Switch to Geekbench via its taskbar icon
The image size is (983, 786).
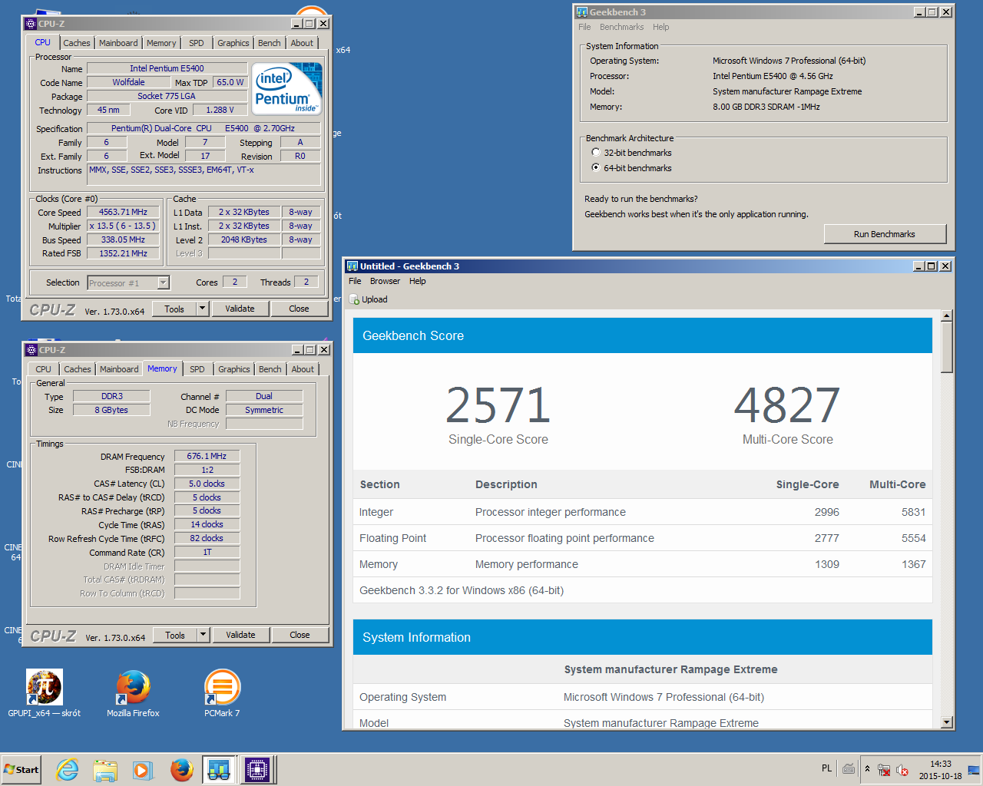pyautogui.click(x=219, y=769)
